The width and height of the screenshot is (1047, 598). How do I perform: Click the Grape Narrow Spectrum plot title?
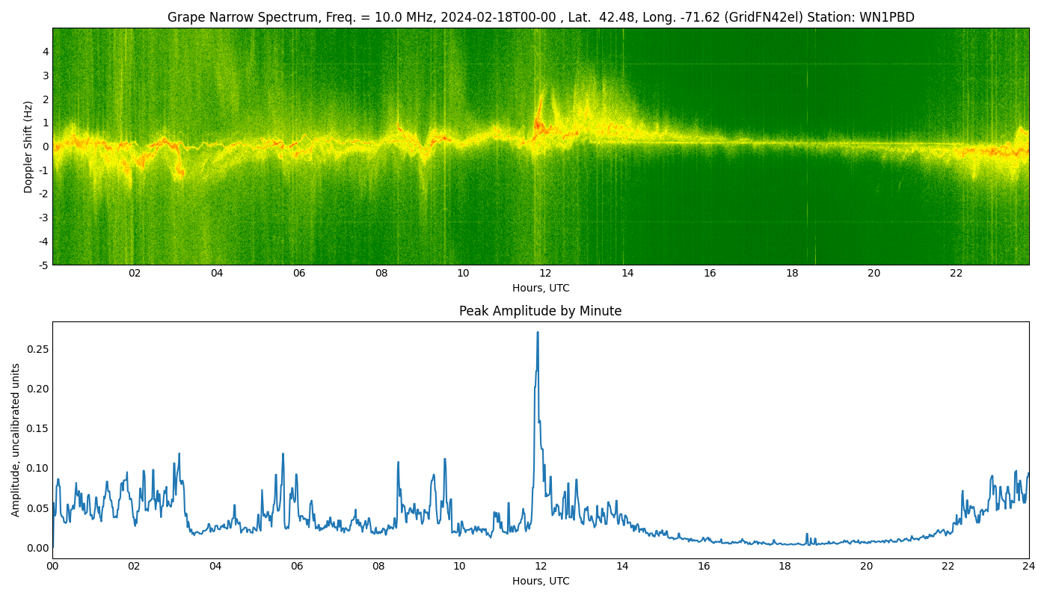[540, 17]
